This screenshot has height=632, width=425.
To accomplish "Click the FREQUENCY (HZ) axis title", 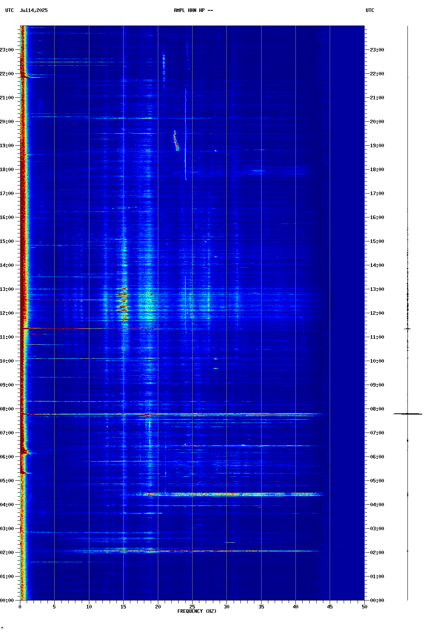I will [197, 611].
